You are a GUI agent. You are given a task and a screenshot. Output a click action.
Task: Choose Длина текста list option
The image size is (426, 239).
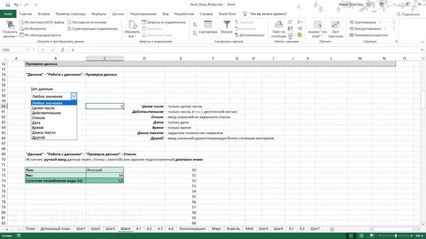(54, 132)
